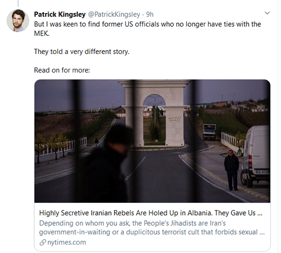Click the link icon beside nytimes.com
This screenshot has width=281, height=253.
(43, 242)
